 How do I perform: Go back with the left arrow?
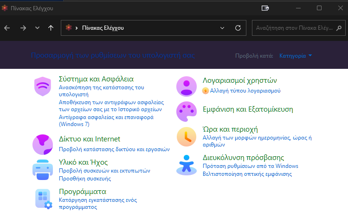(7, 28)
